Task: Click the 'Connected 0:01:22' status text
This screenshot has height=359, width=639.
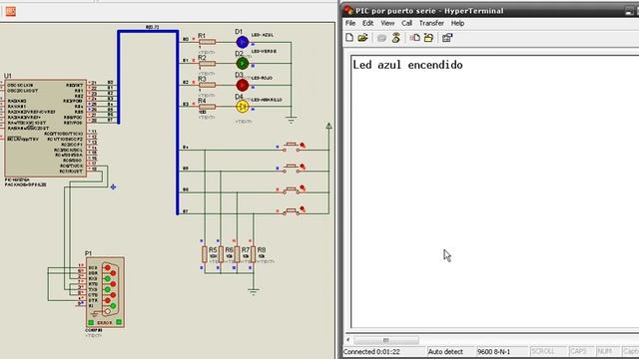Action: pyautogui.click(x=371, y=352)
